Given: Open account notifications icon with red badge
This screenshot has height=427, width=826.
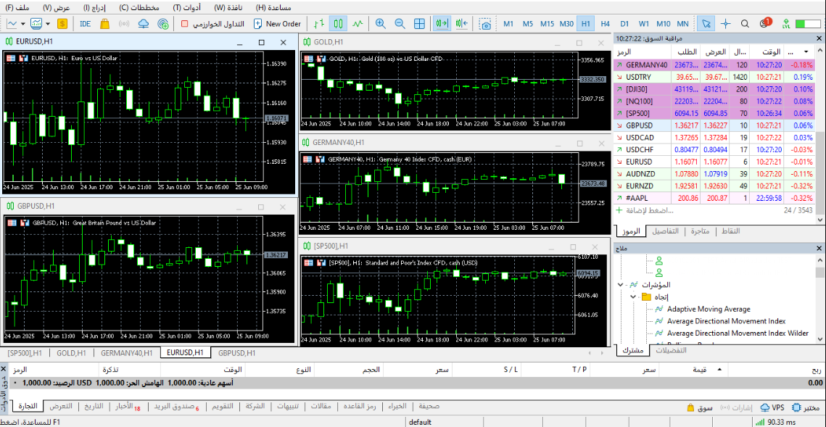Looking at the screenshot, I should (x=765, y=23).
